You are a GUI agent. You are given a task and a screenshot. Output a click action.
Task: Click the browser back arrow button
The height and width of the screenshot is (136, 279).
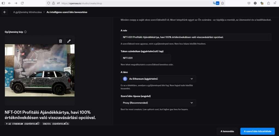(10, 3)
